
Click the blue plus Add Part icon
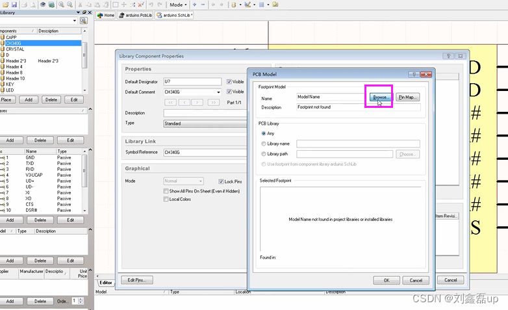click(194, 5)
